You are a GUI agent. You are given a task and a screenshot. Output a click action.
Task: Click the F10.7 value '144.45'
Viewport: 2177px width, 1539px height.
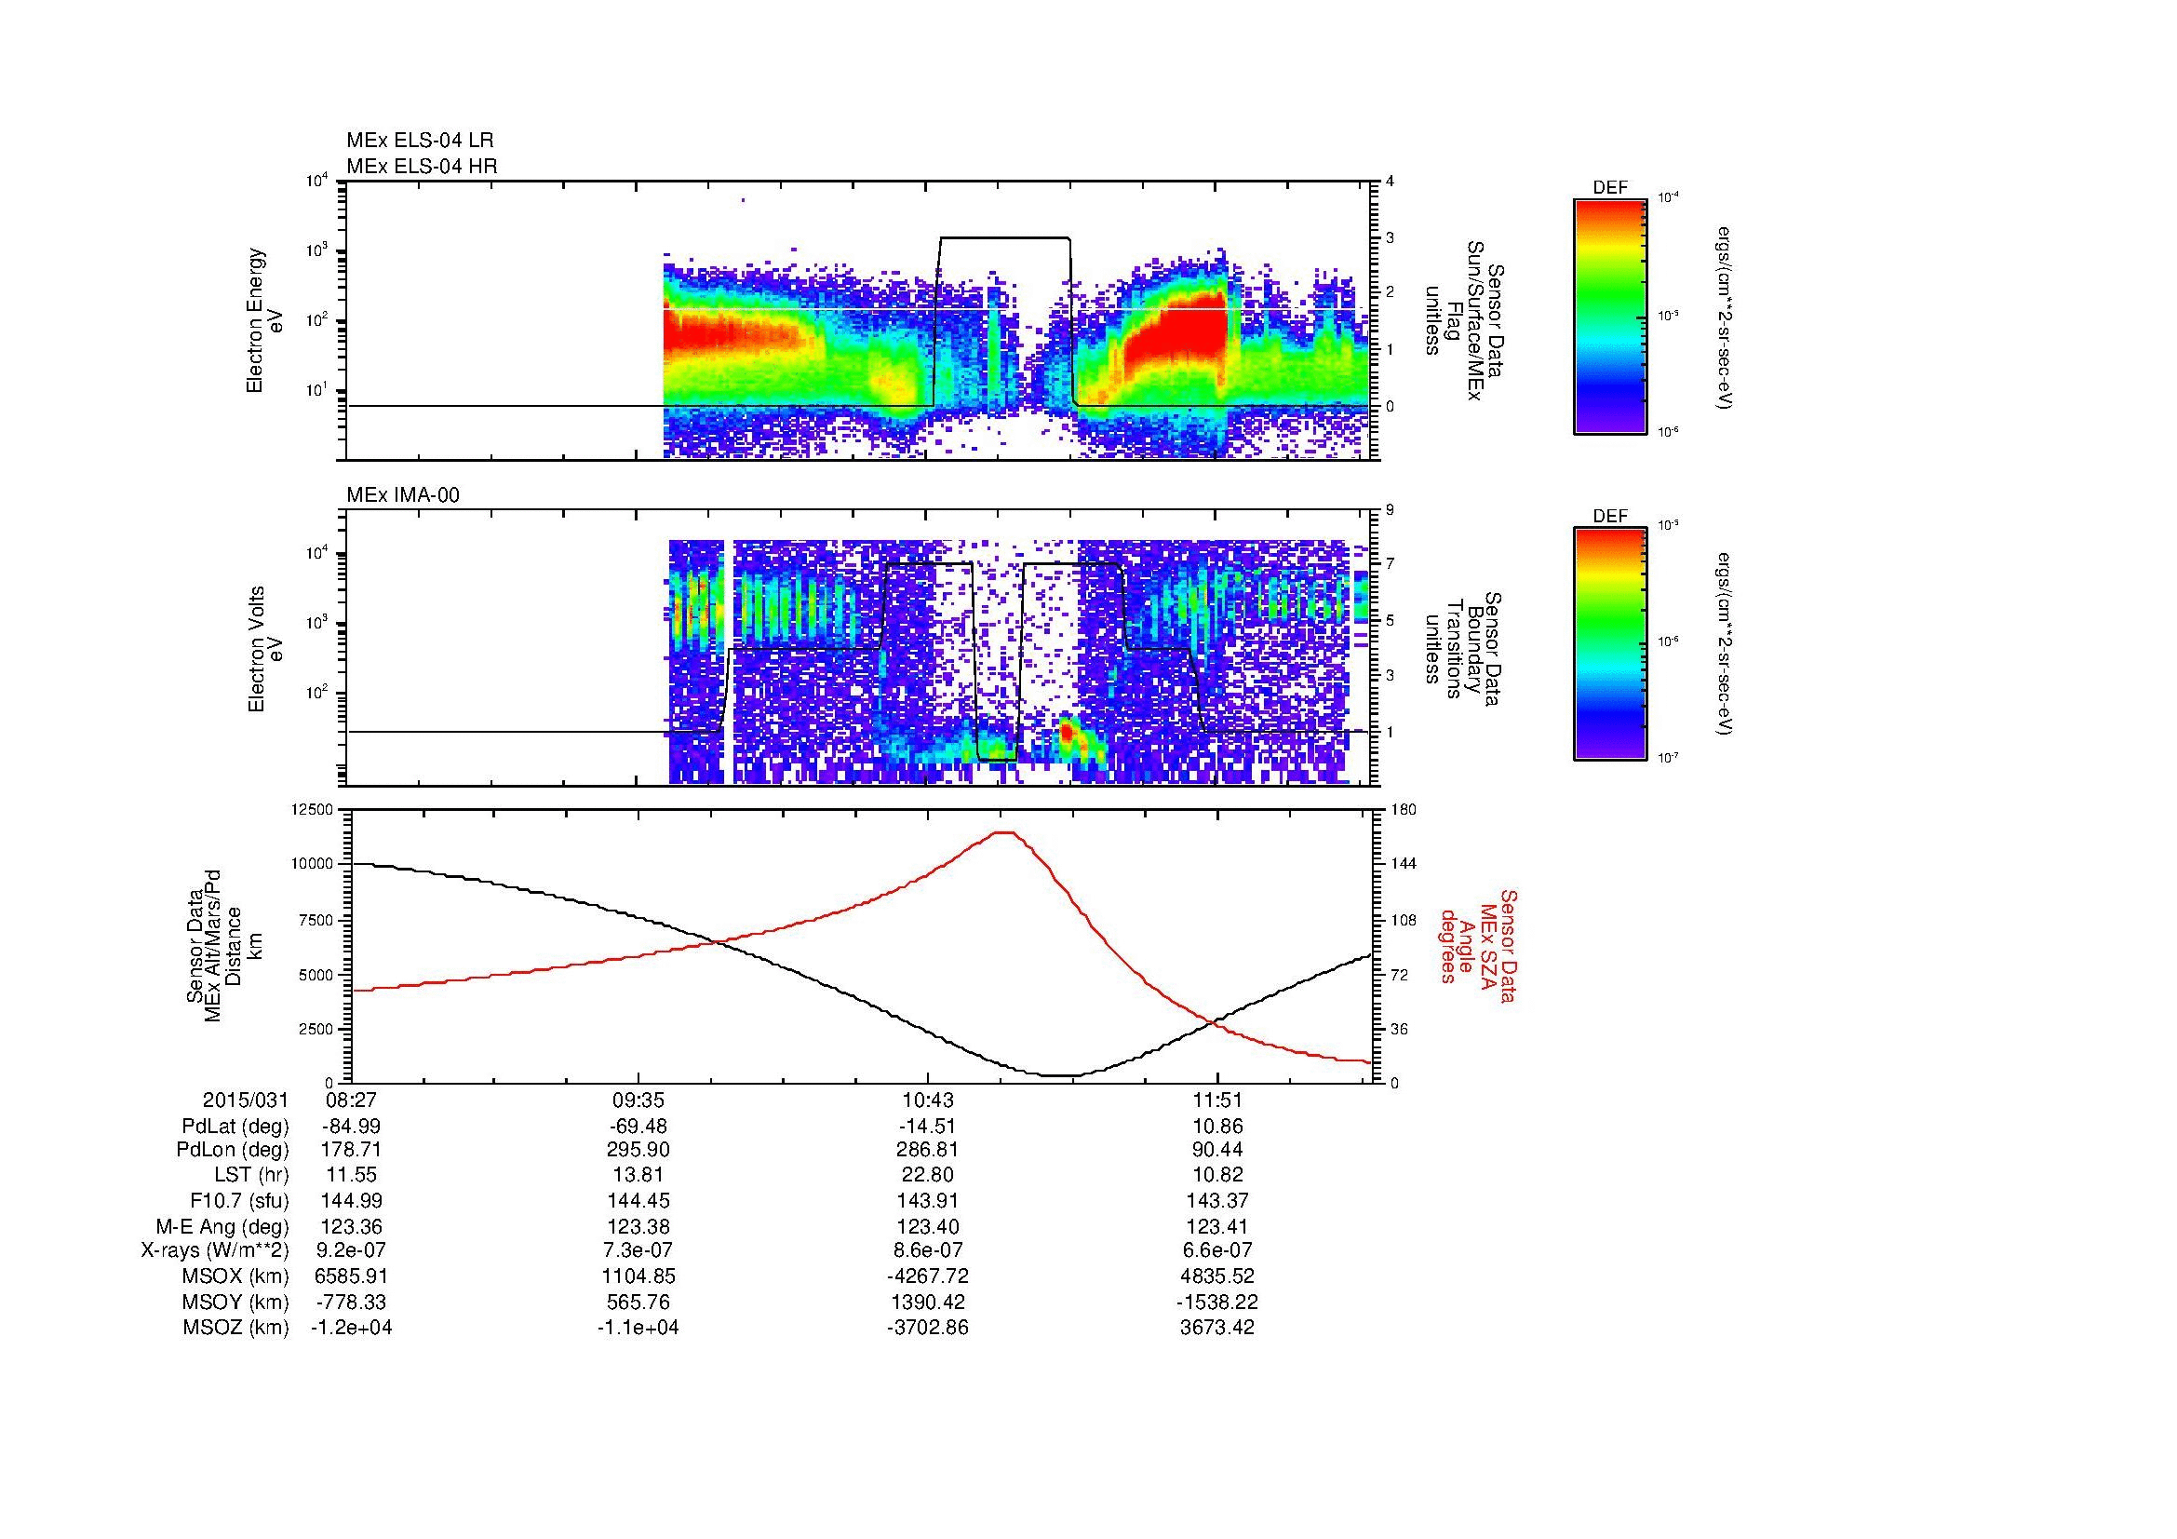[638, 1201]
